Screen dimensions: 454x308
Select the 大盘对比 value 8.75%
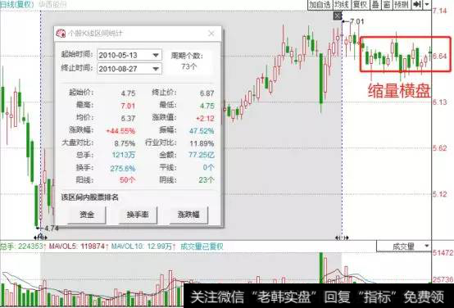pos(125,143)
